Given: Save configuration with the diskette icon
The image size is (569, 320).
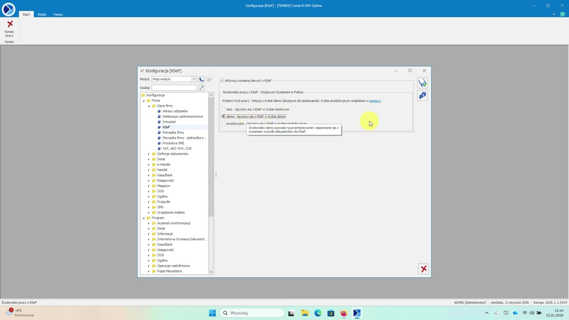Looking at the screenshot, I should pos(422,83).
